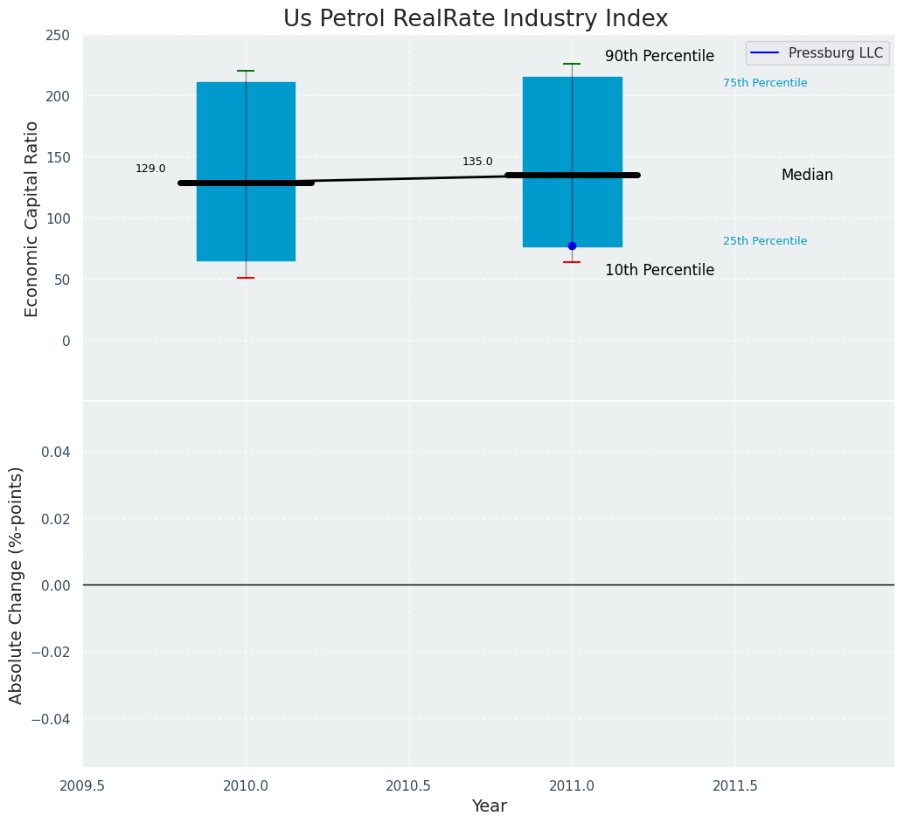This screenshot has height=823, width=904.
Task: Click the Median annotation label
Action: (807, 175)
